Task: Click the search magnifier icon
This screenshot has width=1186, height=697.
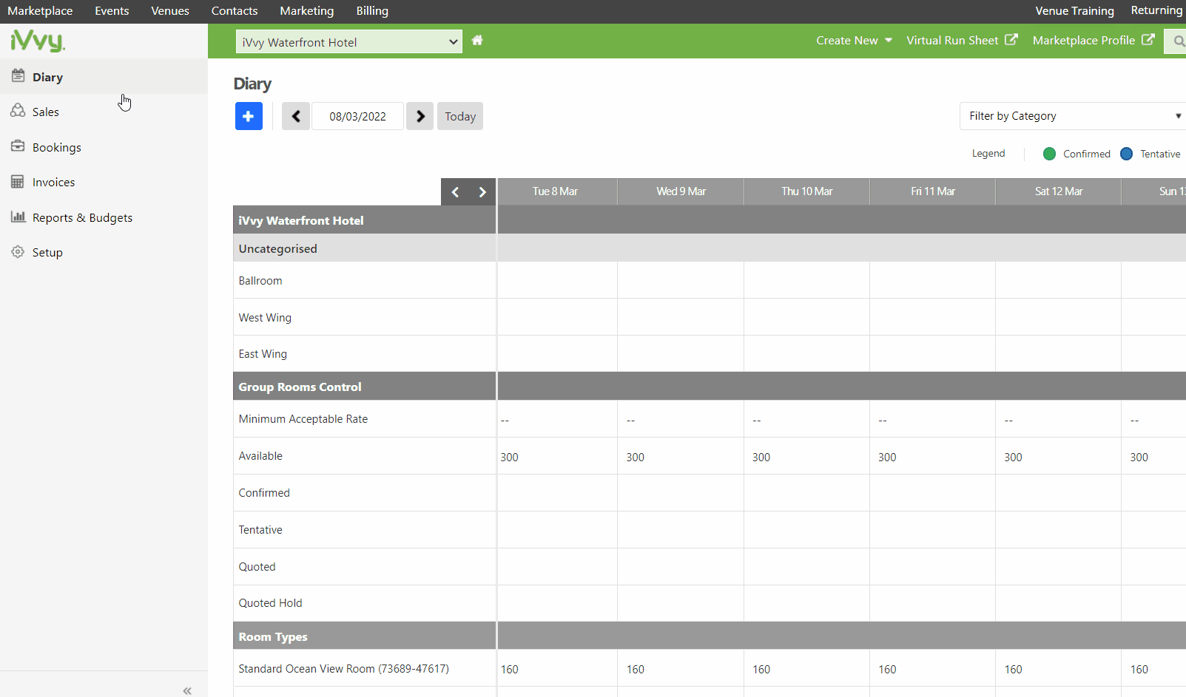Action: click(x=1179, y=41)
